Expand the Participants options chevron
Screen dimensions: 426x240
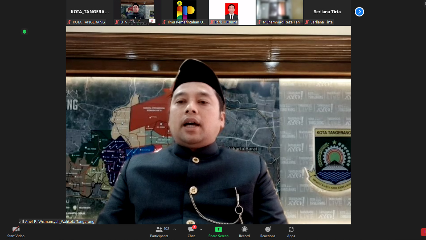(175, 229)
